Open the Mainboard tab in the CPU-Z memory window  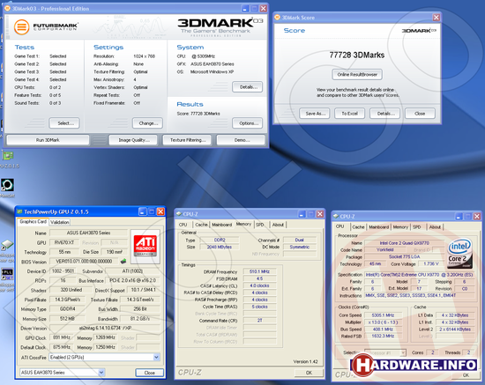[x=221, y=225]
